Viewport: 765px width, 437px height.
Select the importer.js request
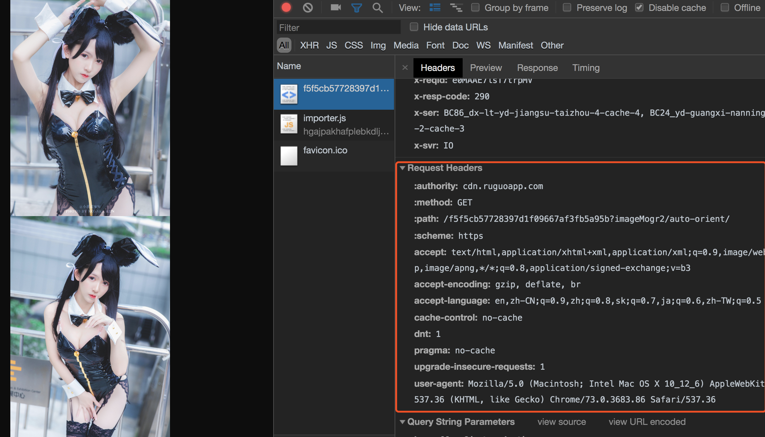[334, 124]
